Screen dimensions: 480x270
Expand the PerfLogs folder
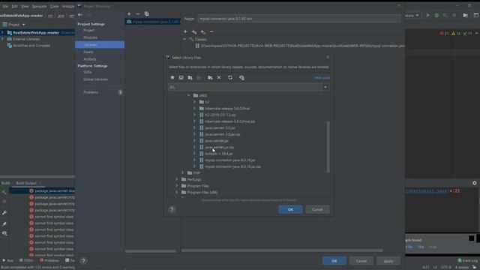[x=177, y=179]
